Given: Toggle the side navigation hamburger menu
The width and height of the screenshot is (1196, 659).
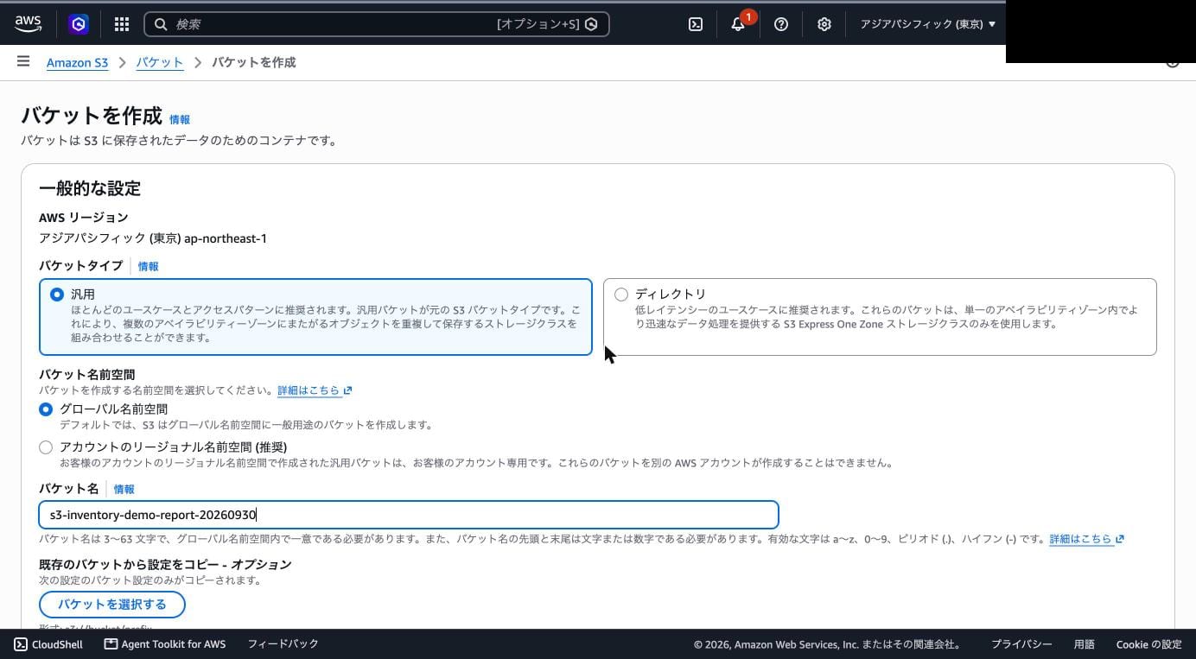Looking at the screenshot, I should (23, 61).
